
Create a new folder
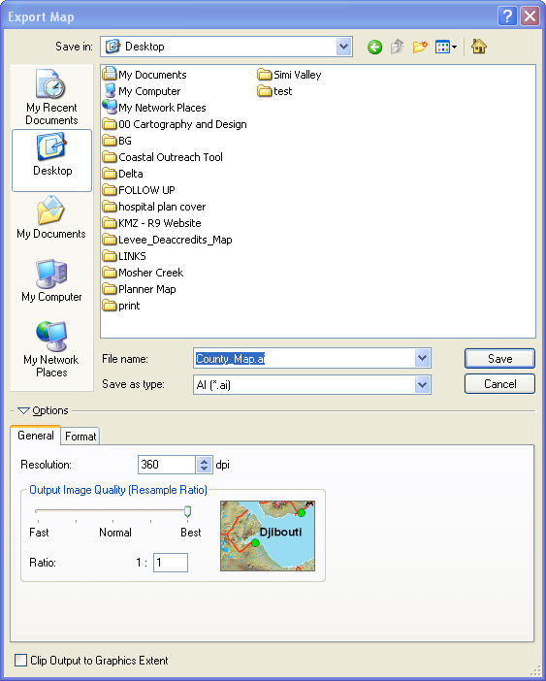[x=420, y=47]
